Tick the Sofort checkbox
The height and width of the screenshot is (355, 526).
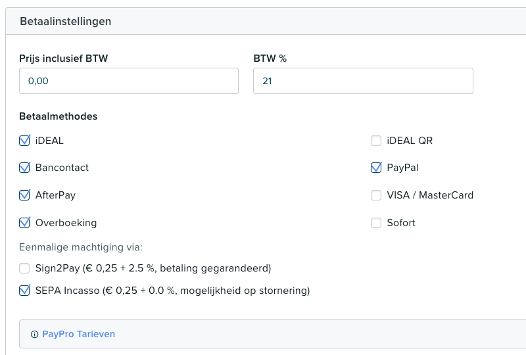click(x=376, y=223)
